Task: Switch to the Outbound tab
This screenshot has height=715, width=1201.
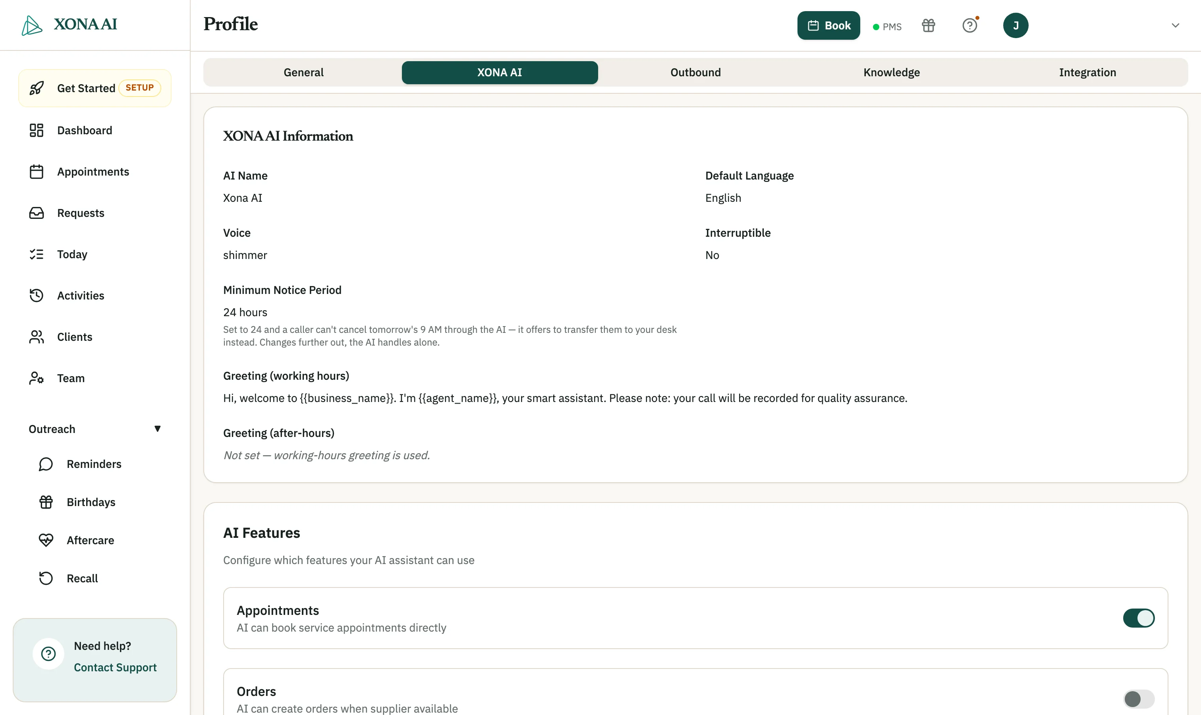Action: tap(696, 72)
